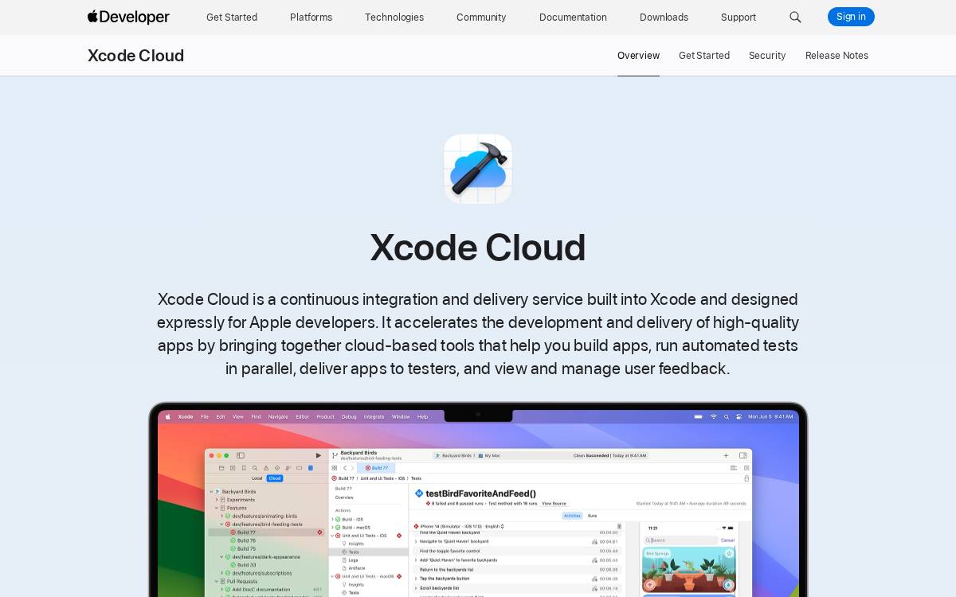Open the Security tab
This screenshot has height=597, width=956.
point(767,56)
